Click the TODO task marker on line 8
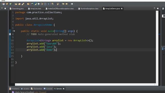Image resolution: width=165 pixels, height=93 pixels. 10,34
